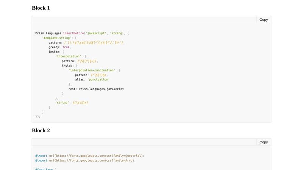Click the @font-face rule line
The width and height of the screenshot is (303, 170).
pyautogui.click(x=45, y=169)
